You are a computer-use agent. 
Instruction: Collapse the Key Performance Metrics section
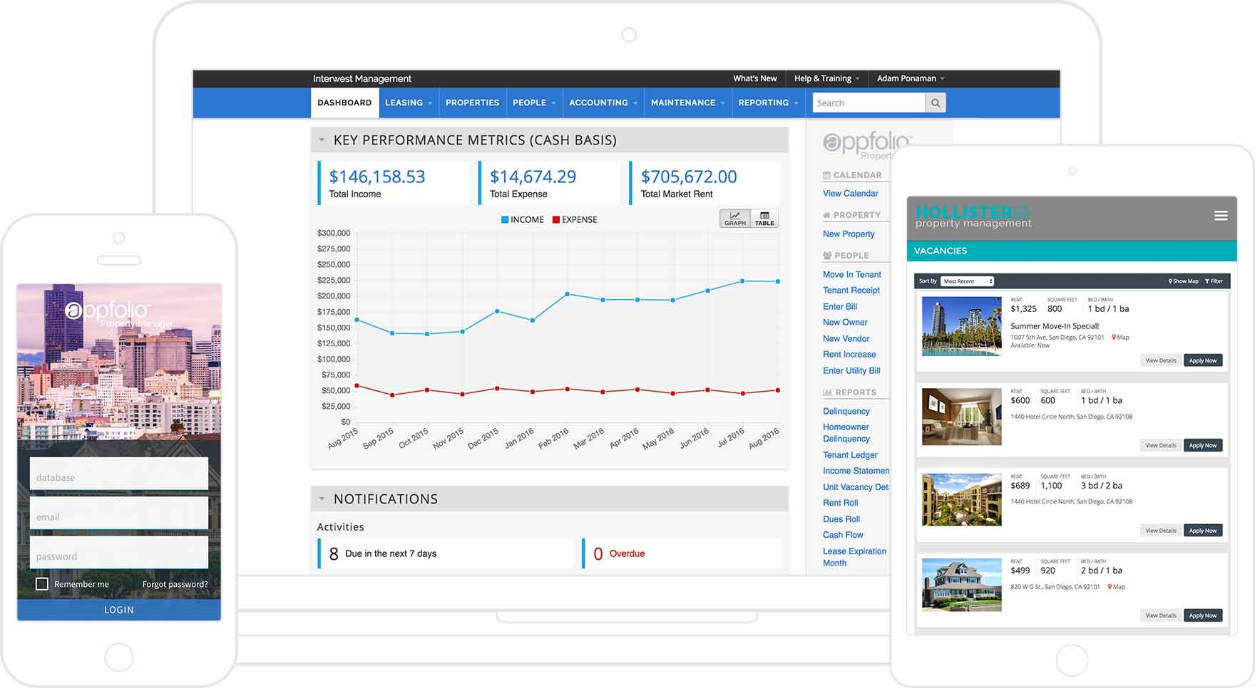pyautogui.click(x=322, y=140)
